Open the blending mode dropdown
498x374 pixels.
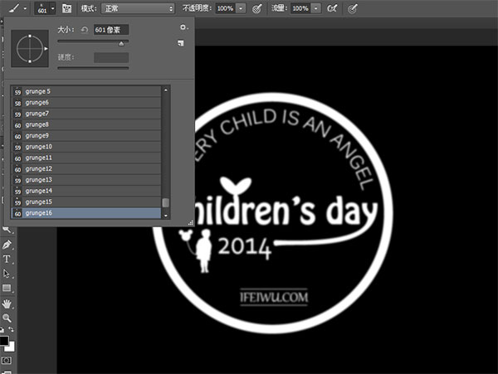click(138, 8)
